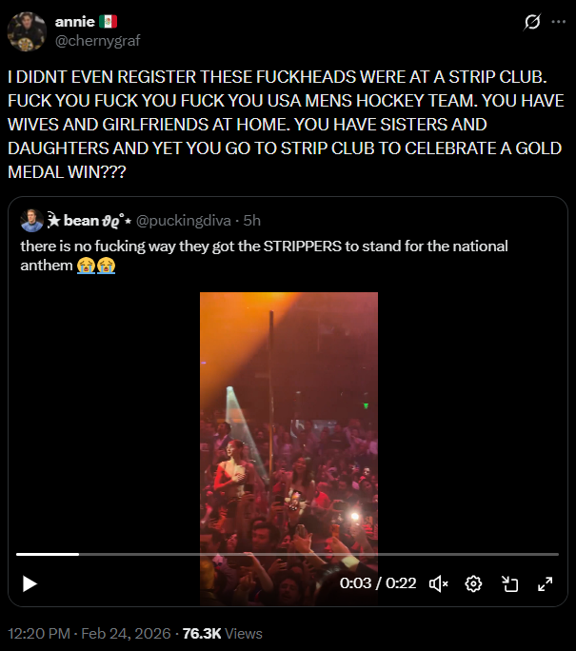Viewport: 576px width, 651px height.
Task: Open the Grok icon on the post
Action: 532,22
